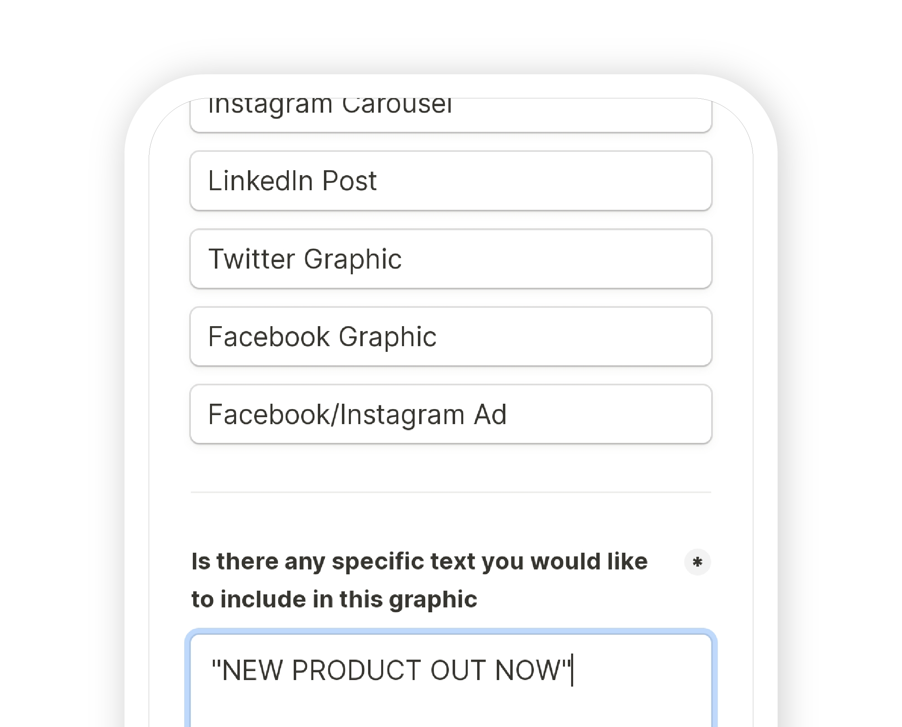Click the blank right side of Twitter Graphic option
Screen dimensions: 902x727
587,259
